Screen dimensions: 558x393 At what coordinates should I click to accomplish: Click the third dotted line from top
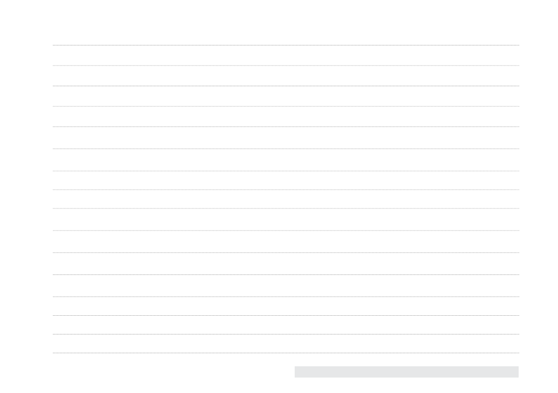(x=286, y=86)
